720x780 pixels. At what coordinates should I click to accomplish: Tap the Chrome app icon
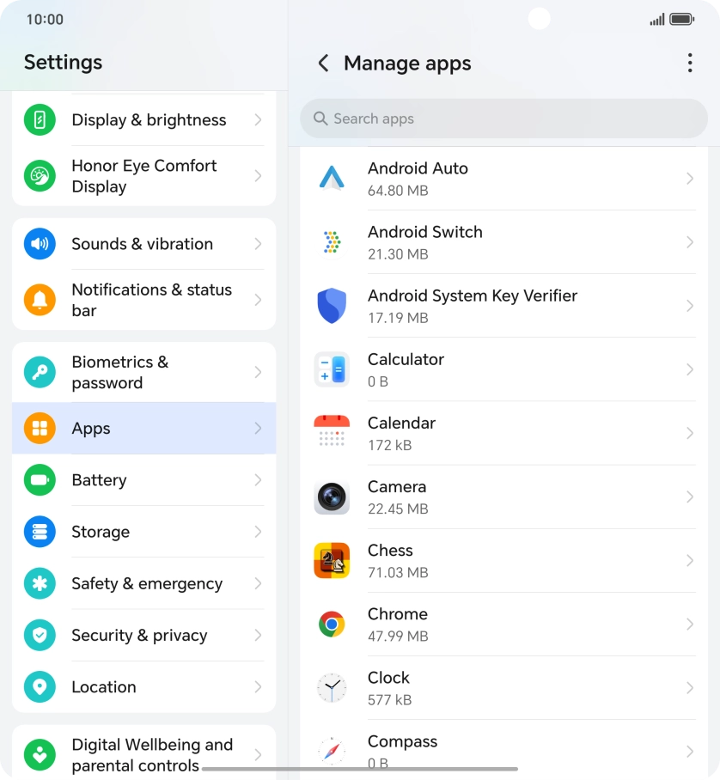tap(332, 625)
